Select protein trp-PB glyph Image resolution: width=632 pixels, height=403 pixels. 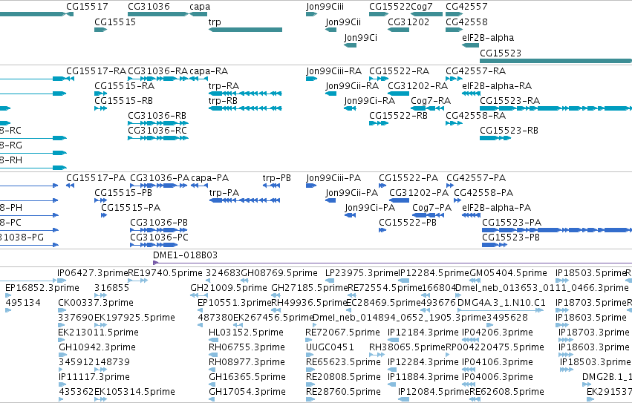click(x=271, y=186)
